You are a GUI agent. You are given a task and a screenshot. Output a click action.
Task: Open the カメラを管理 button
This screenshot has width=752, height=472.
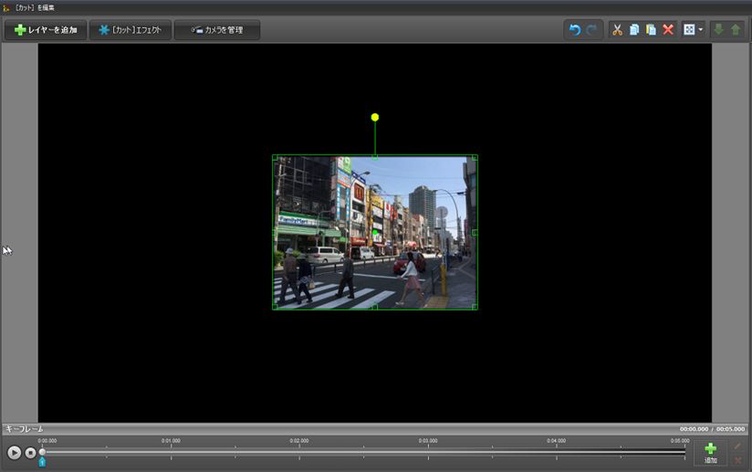click(x=216, y=30)
